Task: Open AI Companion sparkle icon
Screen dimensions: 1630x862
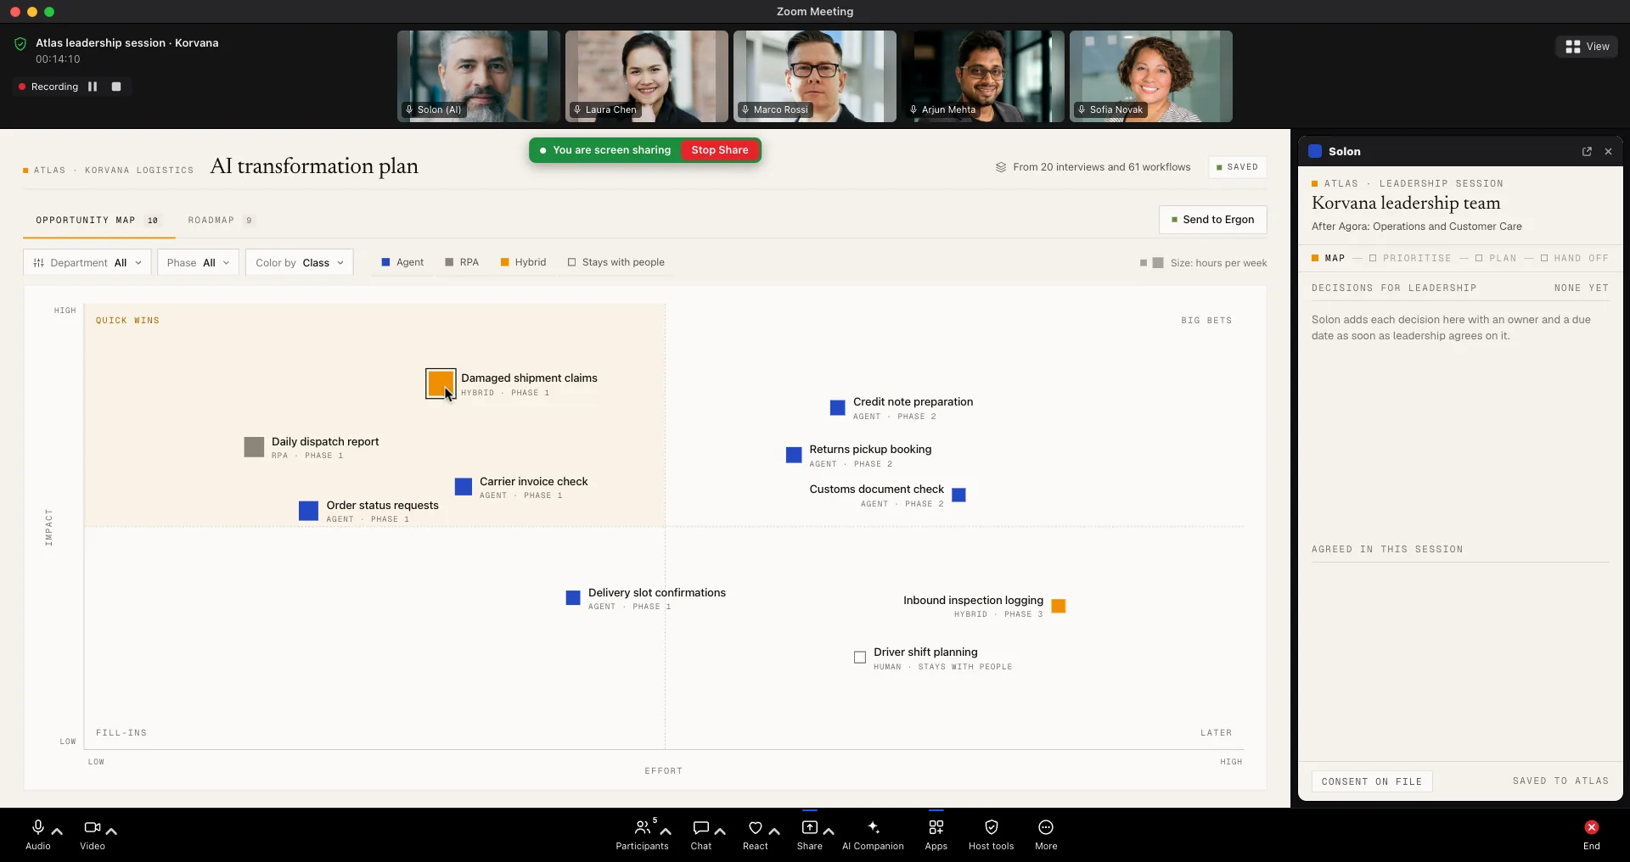Action: 873,827
